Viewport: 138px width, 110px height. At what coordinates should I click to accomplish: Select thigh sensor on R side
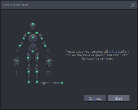pyautogui.click(x=37, y=58)
